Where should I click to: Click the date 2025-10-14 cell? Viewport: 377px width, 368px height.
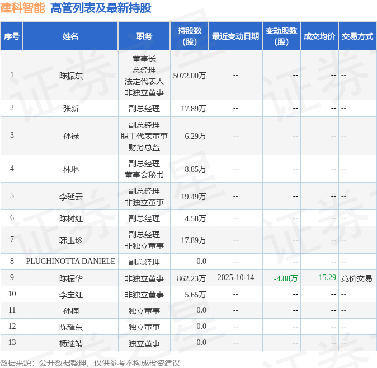tap(235, 277)
